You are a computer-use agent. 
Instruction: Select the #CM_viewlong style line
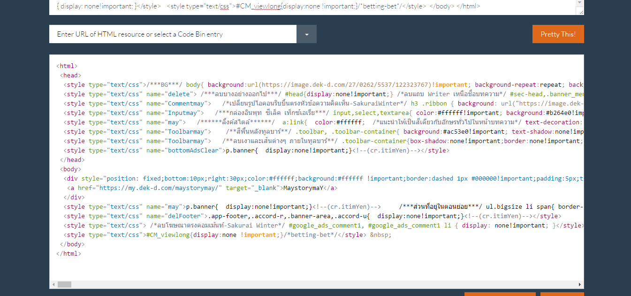click(227, 235)
